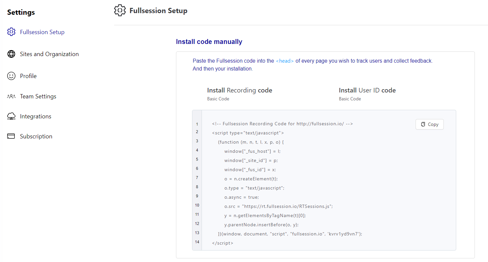
Task: Click the Install code manually heading
Action: coord(209,42)
